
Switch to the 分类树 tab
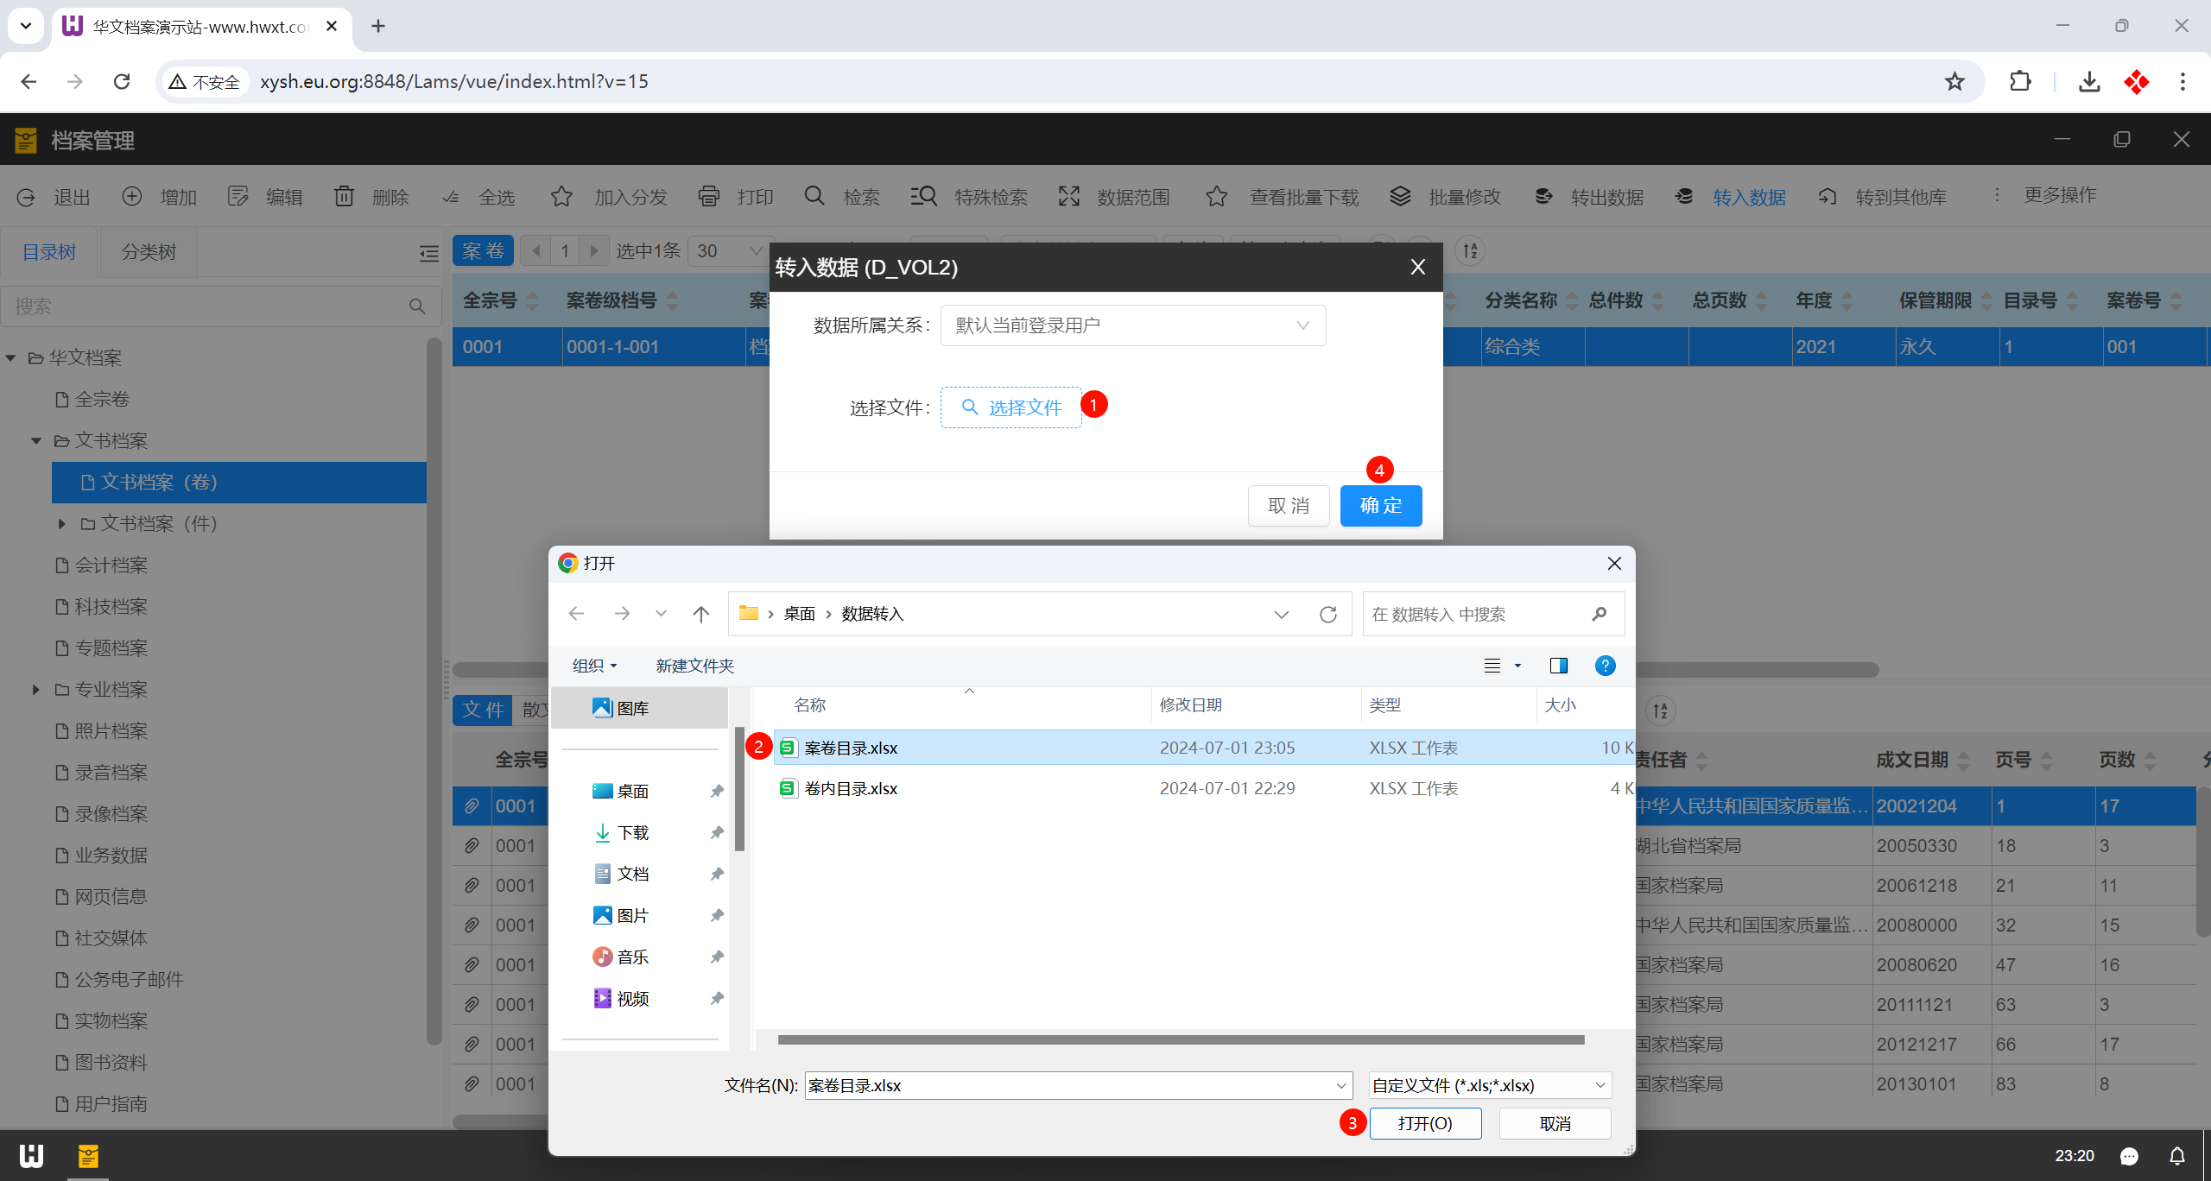point(149,251)
